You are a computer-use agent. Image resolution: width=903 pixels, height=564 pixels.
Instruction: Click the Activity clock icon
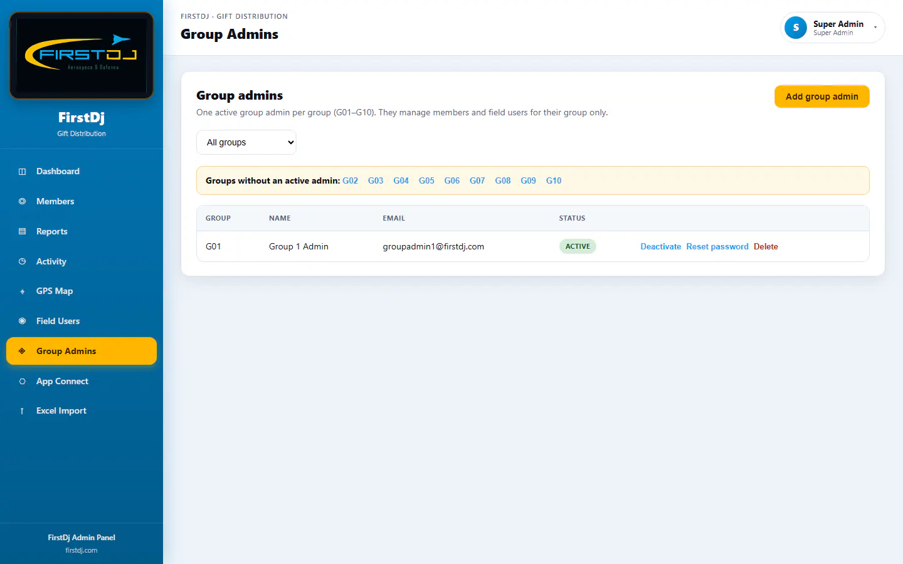22,262
